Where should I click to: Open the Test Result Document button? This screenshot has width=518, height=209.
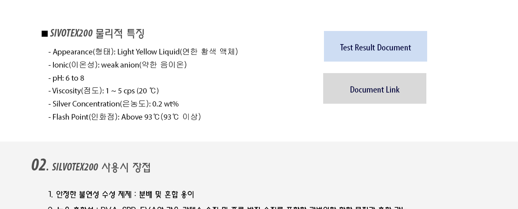[x=375, y=46]
